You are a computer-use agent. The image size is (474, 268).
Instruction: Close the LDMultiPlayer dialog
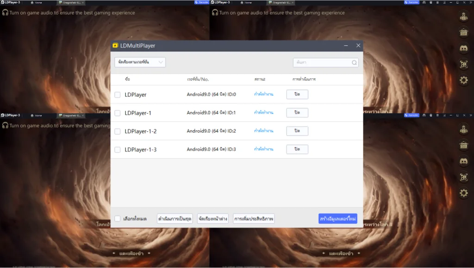click(358, 45)
